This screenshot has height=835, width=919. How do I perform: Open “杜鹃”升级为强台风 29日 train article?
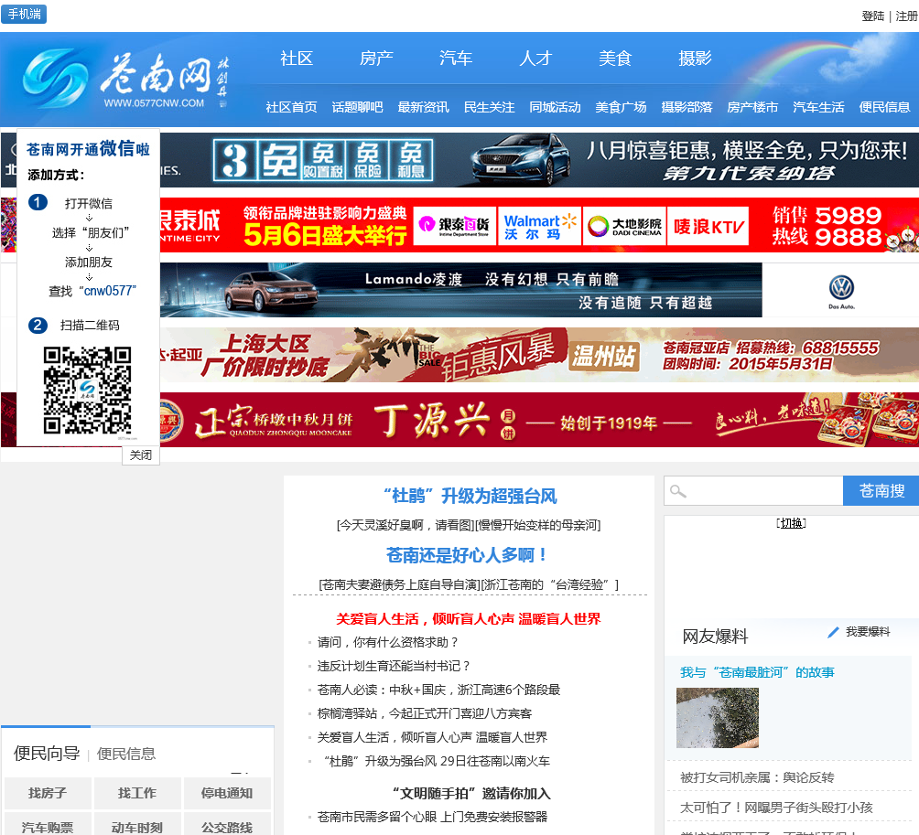click(x=437, y=761)
